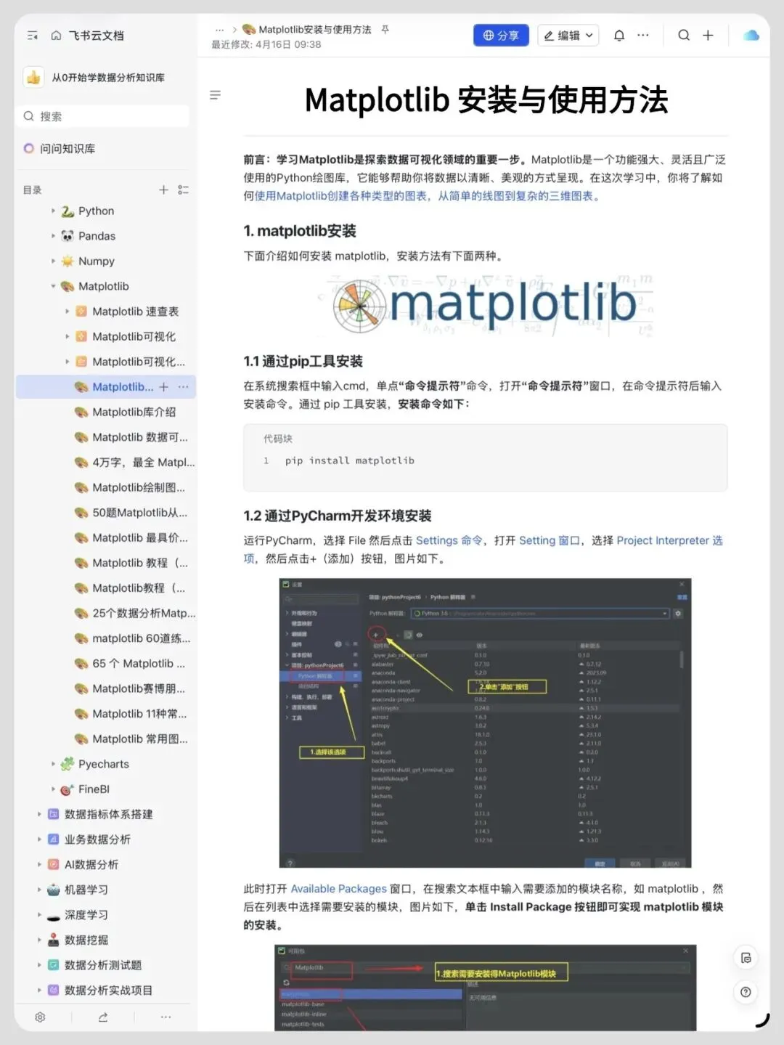Click the knowledge base thumbs-up icon

(x=33, y=77)
